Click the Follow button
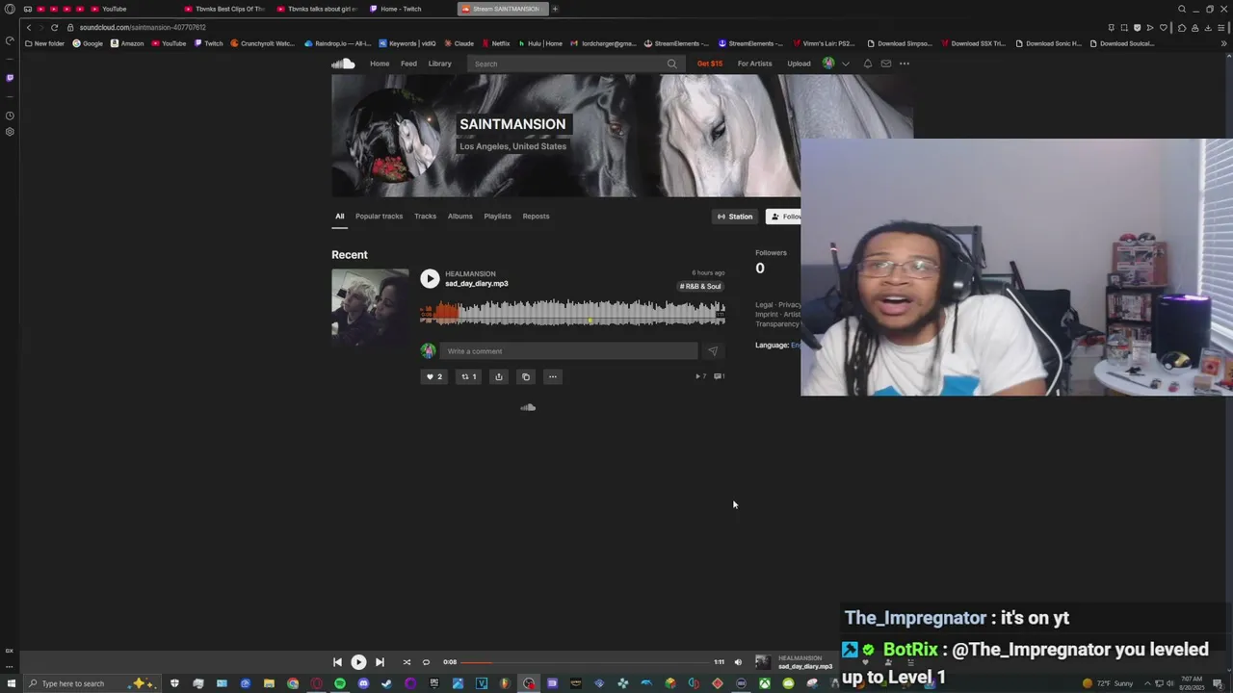 (x=783, y=217)
